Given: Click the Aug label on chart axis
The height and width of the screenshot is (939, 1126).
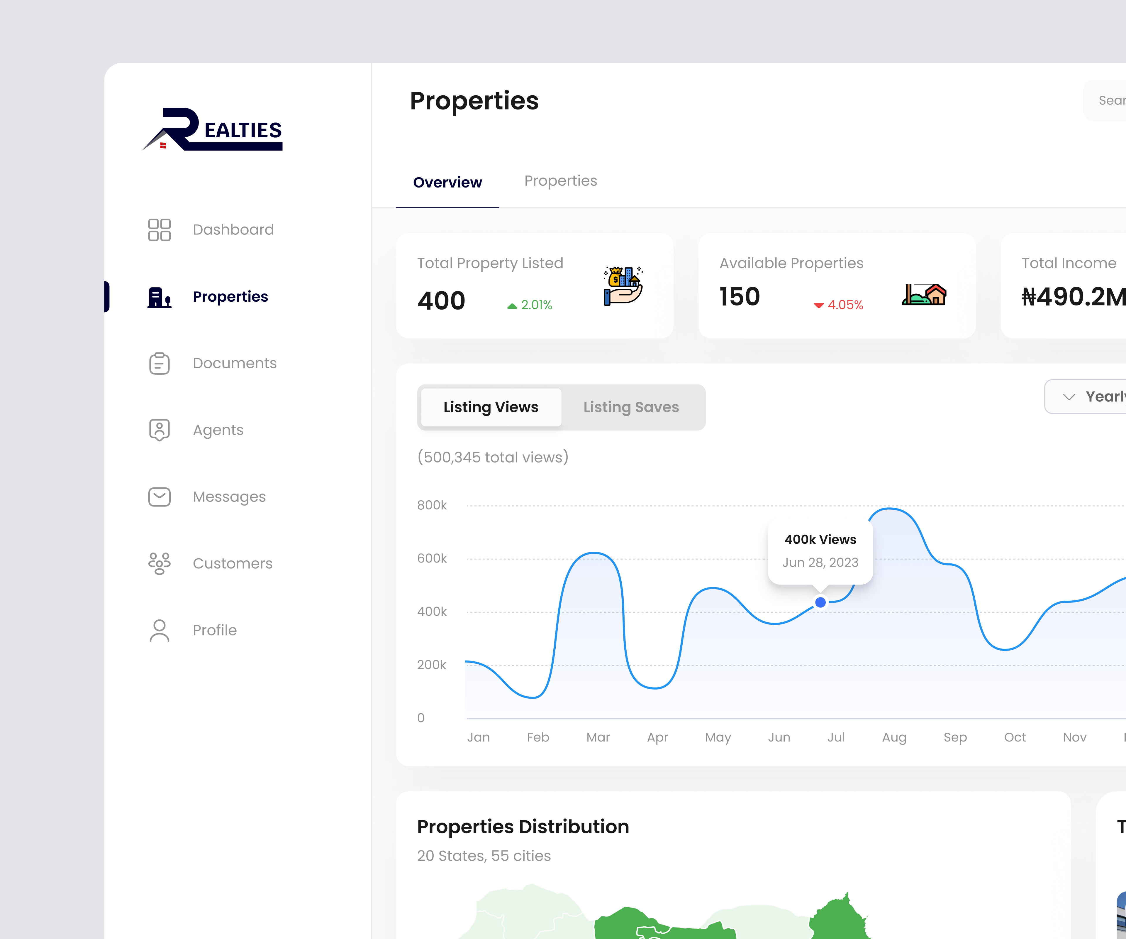Looking at the screenshot, I should [x=894, y=738].
